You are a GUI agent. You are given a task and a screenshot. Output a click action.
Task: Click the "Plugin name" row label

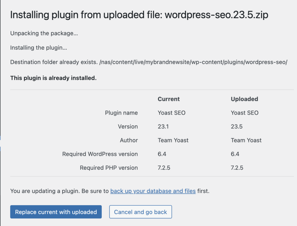click(121, 113)
